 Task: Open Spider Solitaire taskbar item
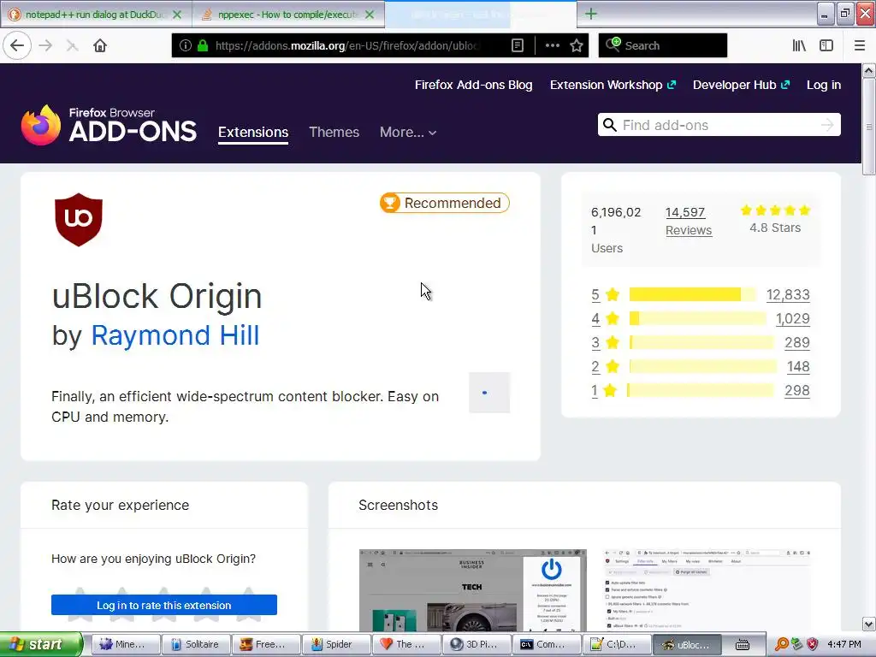(337, 644)
